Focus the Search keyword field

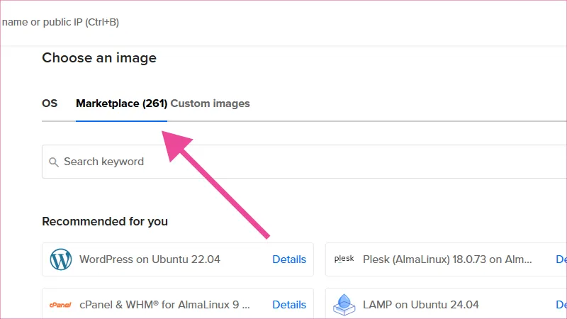(283, 162)
